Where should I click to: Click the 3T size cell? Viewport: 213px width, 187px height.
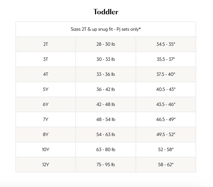[46, 59]
